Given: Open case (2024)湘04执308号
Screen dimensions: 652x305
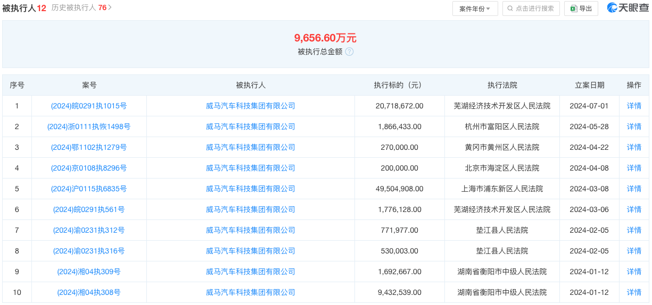Looking at the screenshot, I should 89,292.
